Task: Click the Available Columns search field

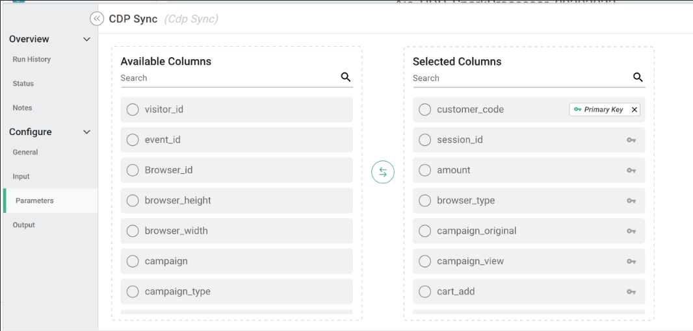Action: 228,78
